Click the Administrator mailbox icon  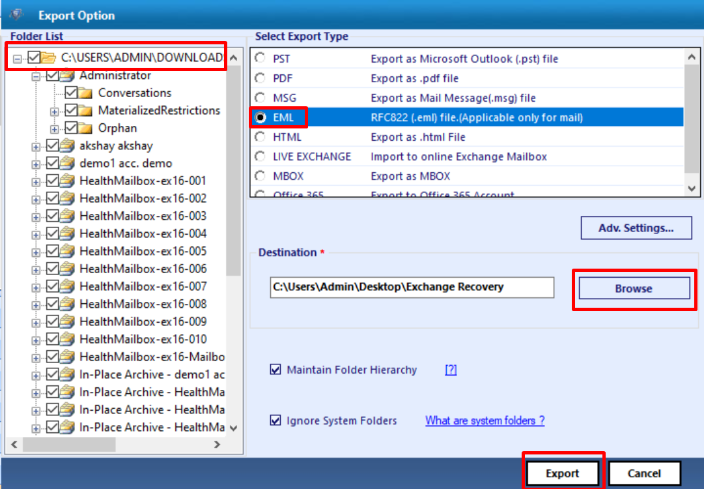pos(67,76)
